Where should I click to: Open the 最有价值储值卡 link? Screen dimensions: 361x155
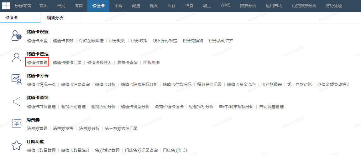coord(170,107)
